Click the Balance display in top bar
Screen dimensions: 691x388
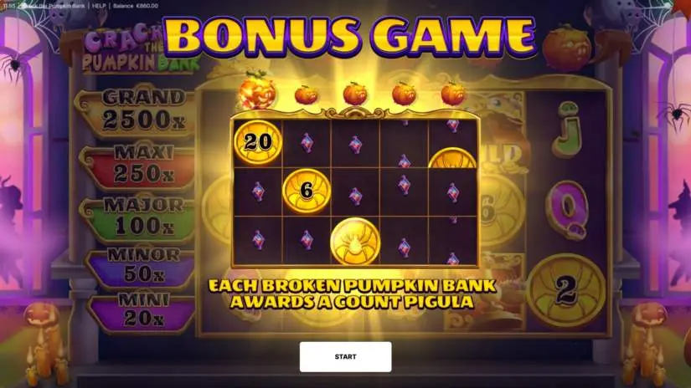tap(136, 6)
